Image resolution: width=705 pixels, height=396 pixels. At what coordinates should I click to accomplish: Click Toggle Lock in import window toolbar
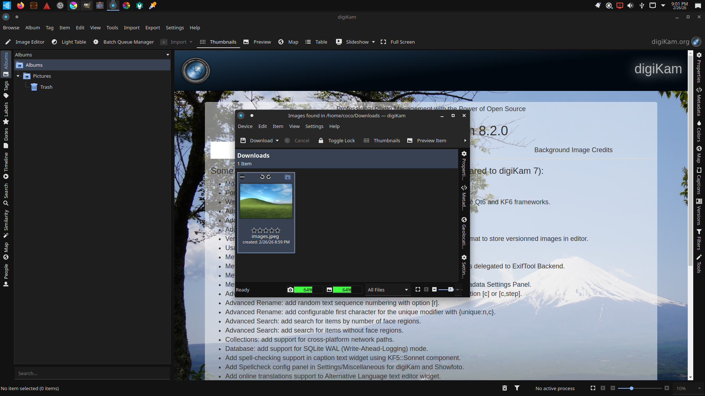[x=337, y=140]
